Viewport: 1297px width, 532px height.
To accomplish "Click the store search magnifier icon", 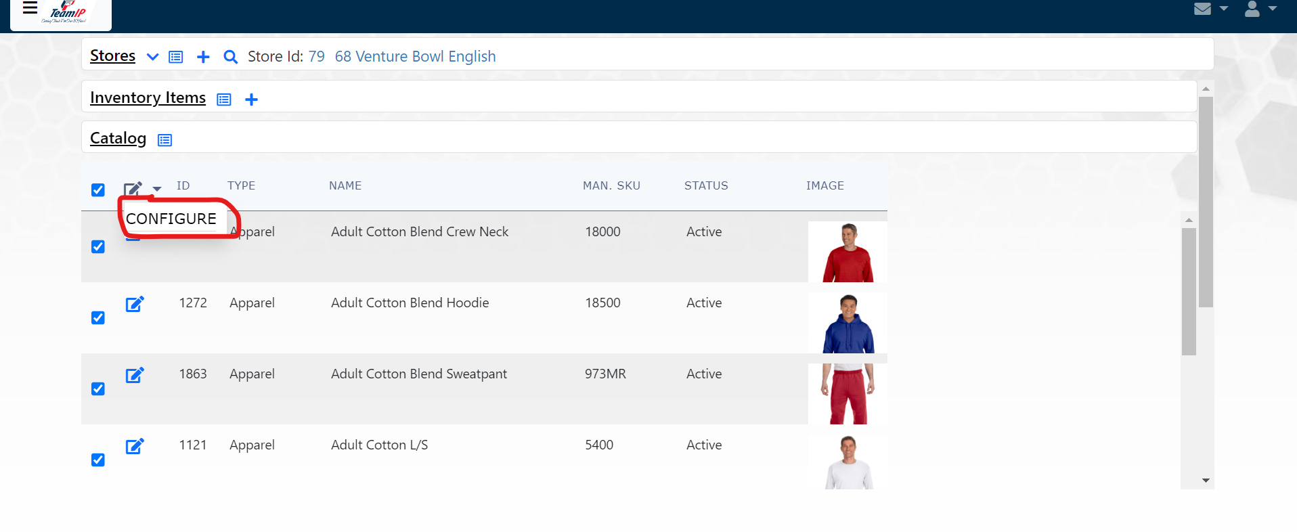I will [x=230, y=57].
